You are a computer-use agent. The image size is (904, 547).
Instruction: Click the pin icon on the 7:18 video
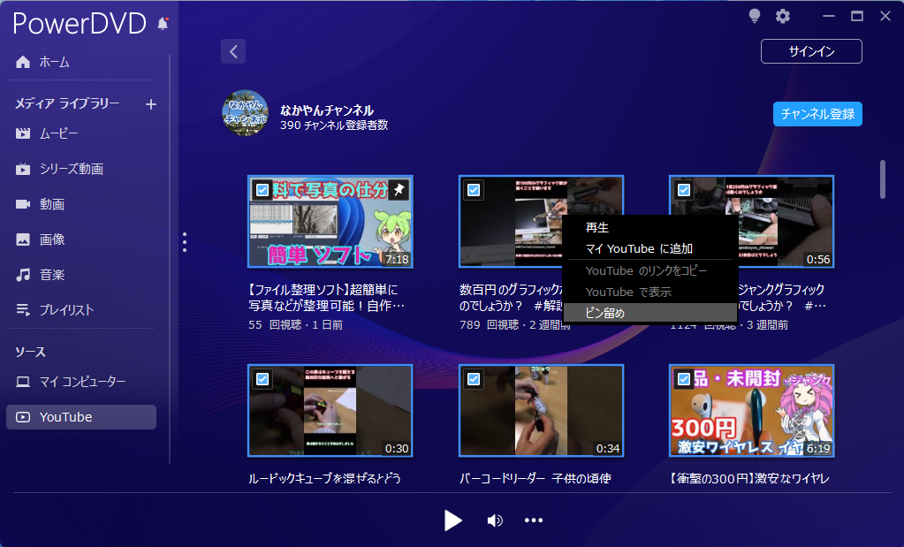pos(399,190)
